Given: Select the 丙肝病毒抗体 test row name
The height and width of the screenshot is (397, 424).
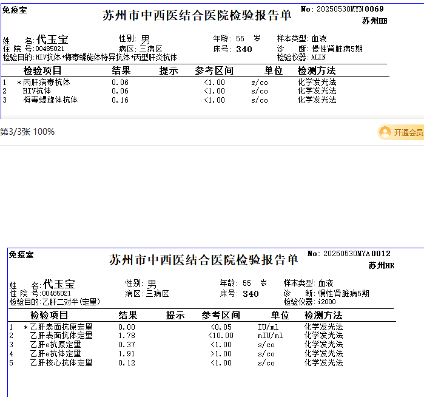Looking at the screenshot, I should point(47,83).
